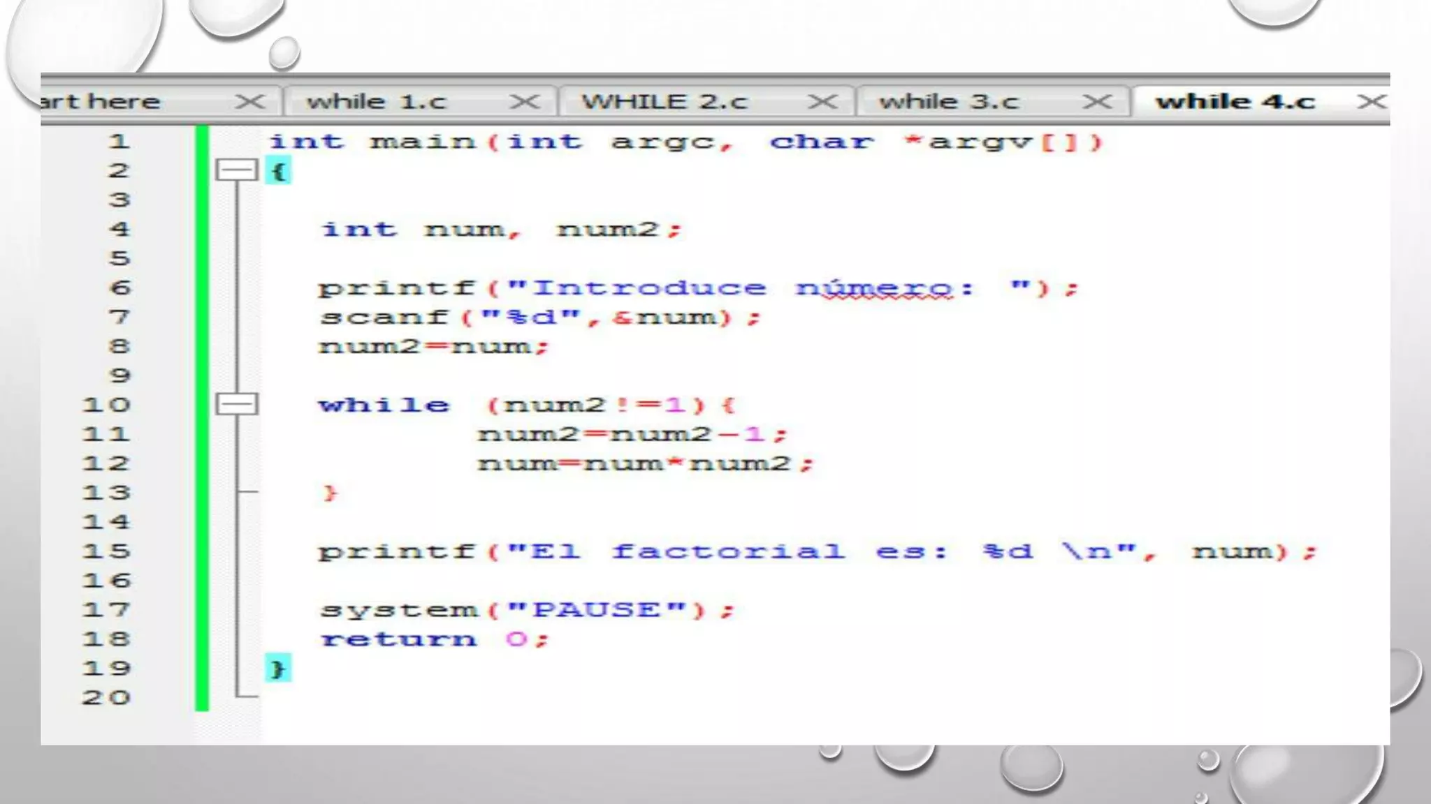Click line number 1 in the gutter
The height and width of the screenshot is (804, 1431).
tap(119, 142)
